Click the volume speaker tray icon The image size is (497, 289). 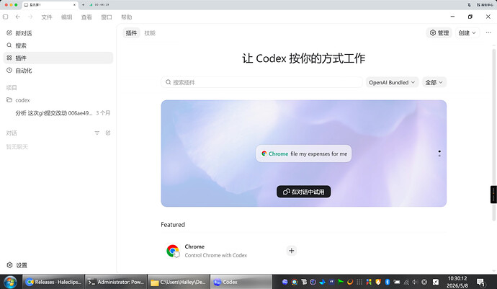(x=415, y=282)
